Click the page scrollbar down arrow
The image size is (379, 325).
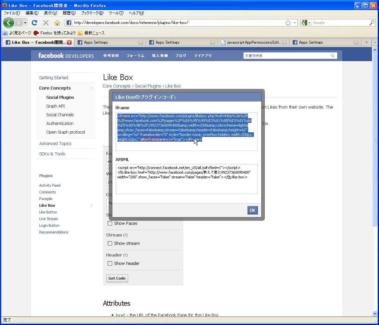coord(375,314)
